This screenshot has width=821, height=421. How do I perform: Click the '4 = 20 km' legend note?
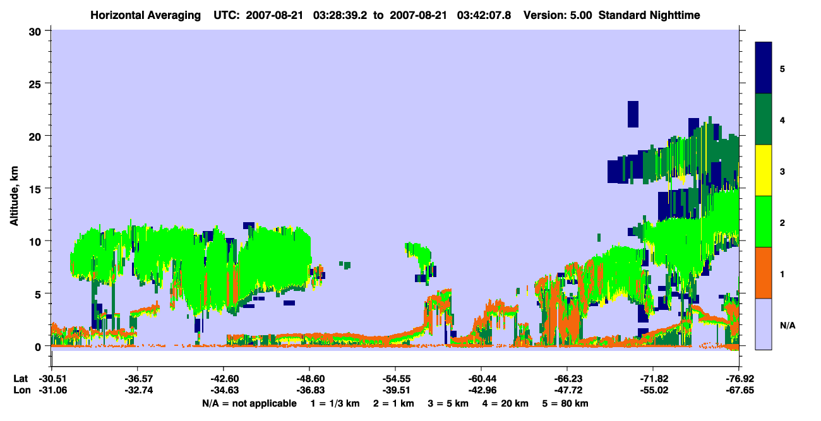pos(506,403)
